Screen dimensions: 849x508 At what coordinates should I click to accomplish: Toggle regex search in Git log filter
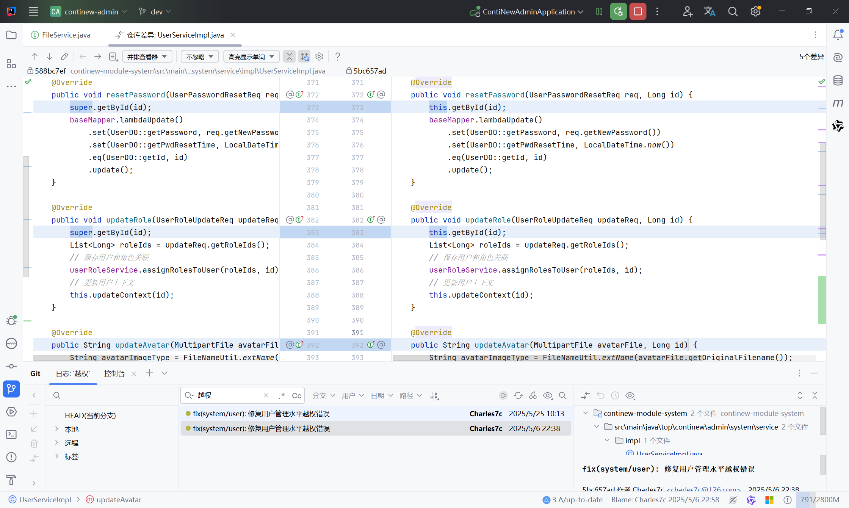(282, 396)
